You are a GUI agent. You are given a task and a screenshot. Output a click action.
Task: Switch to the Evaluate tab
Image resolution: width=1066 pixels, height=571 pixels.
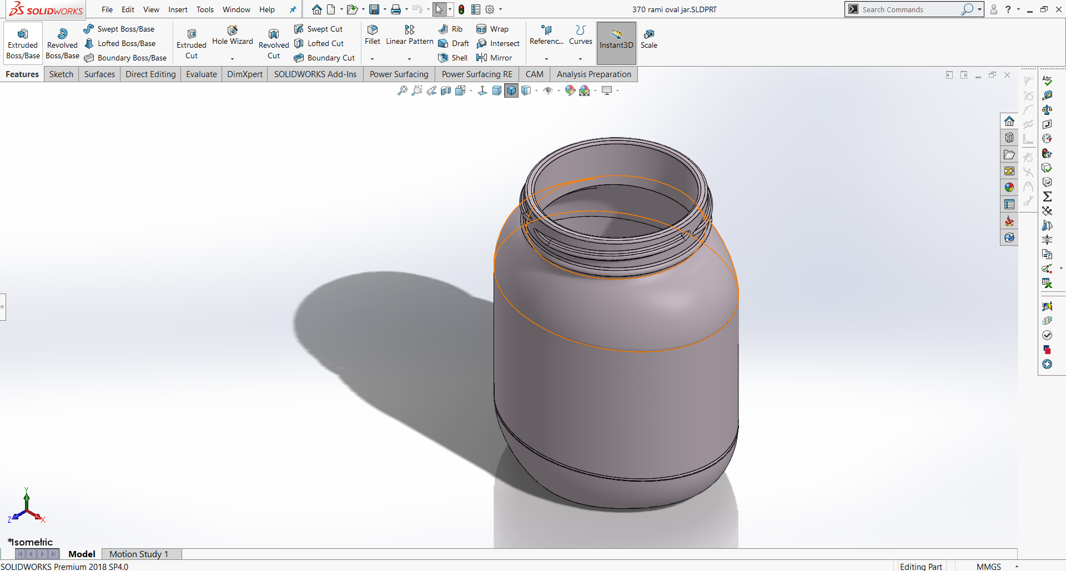tap(201, 74)
